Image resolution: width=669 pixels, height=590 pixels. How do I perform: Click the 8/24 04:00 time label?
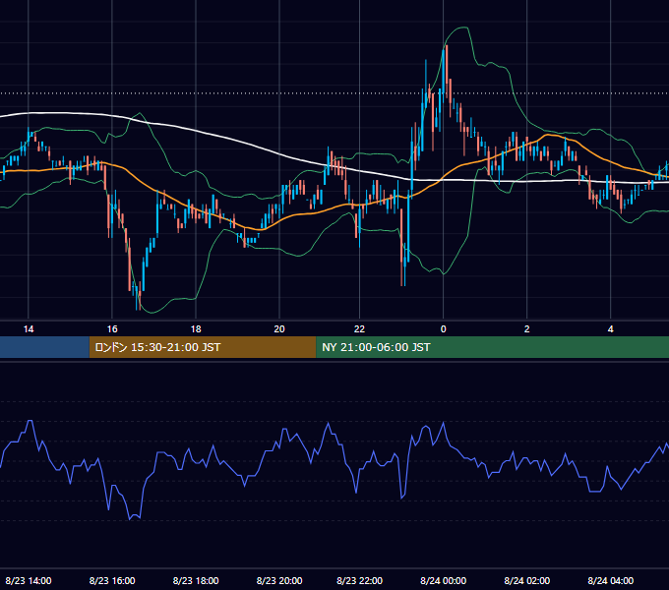pos(611,580)
